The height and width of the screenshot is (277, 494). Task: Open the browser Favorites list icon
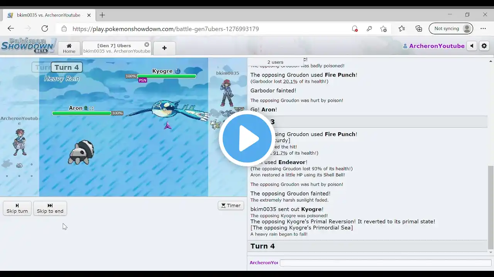tap(402, 28)
